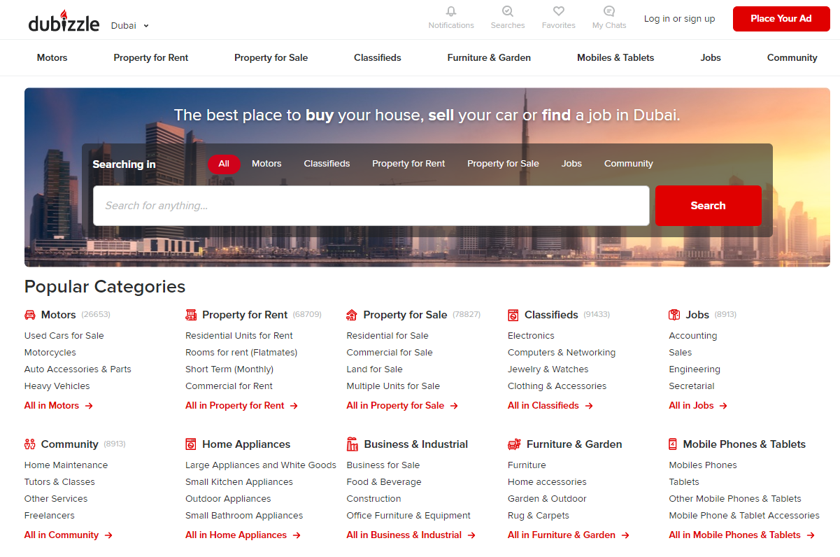Click the Motors car category icon

pyautogui.click(x=30, y=315)
